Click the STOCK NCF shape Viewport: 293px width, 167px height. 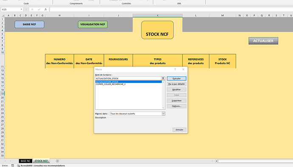coord(158,30)
